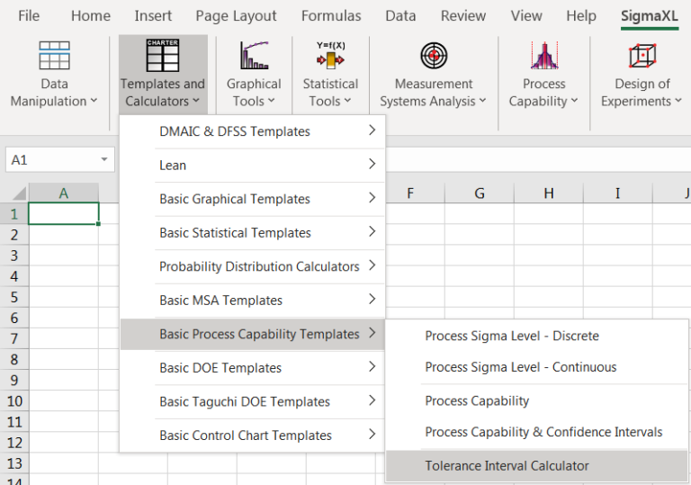Click Measurement Systems Analysis target icon
Image resolution: width=691 pixels, height=485 pixels.
(433, 56)
